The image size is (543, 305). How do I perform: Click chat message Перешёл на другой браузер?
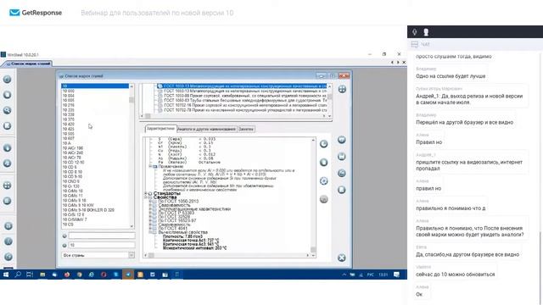coord(464,122)
